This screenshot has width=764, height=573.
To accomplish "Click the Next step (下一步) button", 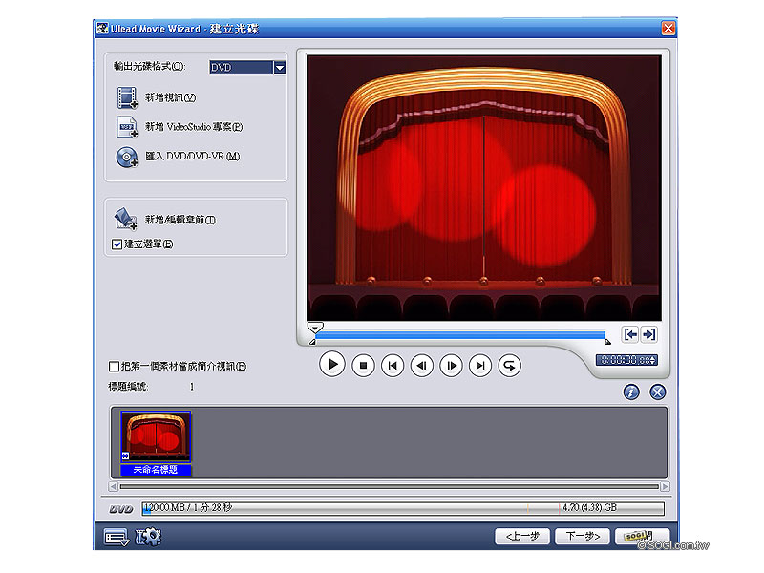I will (583, 537).
